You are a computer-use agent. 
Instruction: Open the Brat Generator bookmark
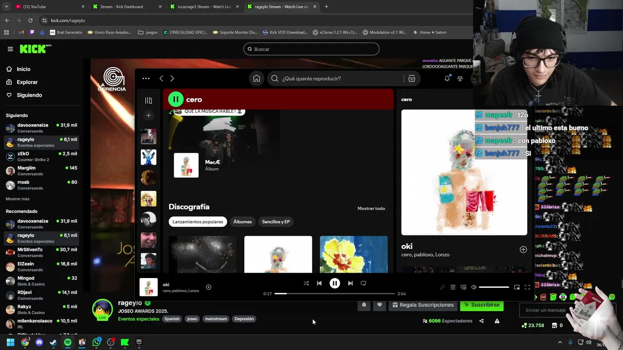(66, 33)
